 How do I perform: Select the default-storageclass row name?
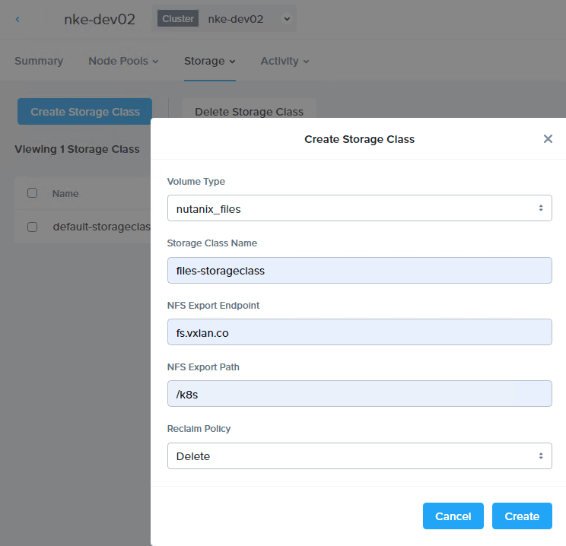101,227
